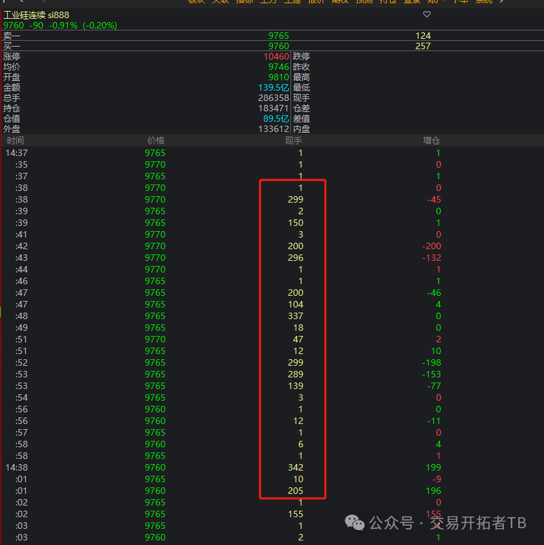Image resolution: width=544 pixels, height=545 pixels.
Task: Select the 金额 turnover value 139.5亿
Action: [x=274, y=87]
